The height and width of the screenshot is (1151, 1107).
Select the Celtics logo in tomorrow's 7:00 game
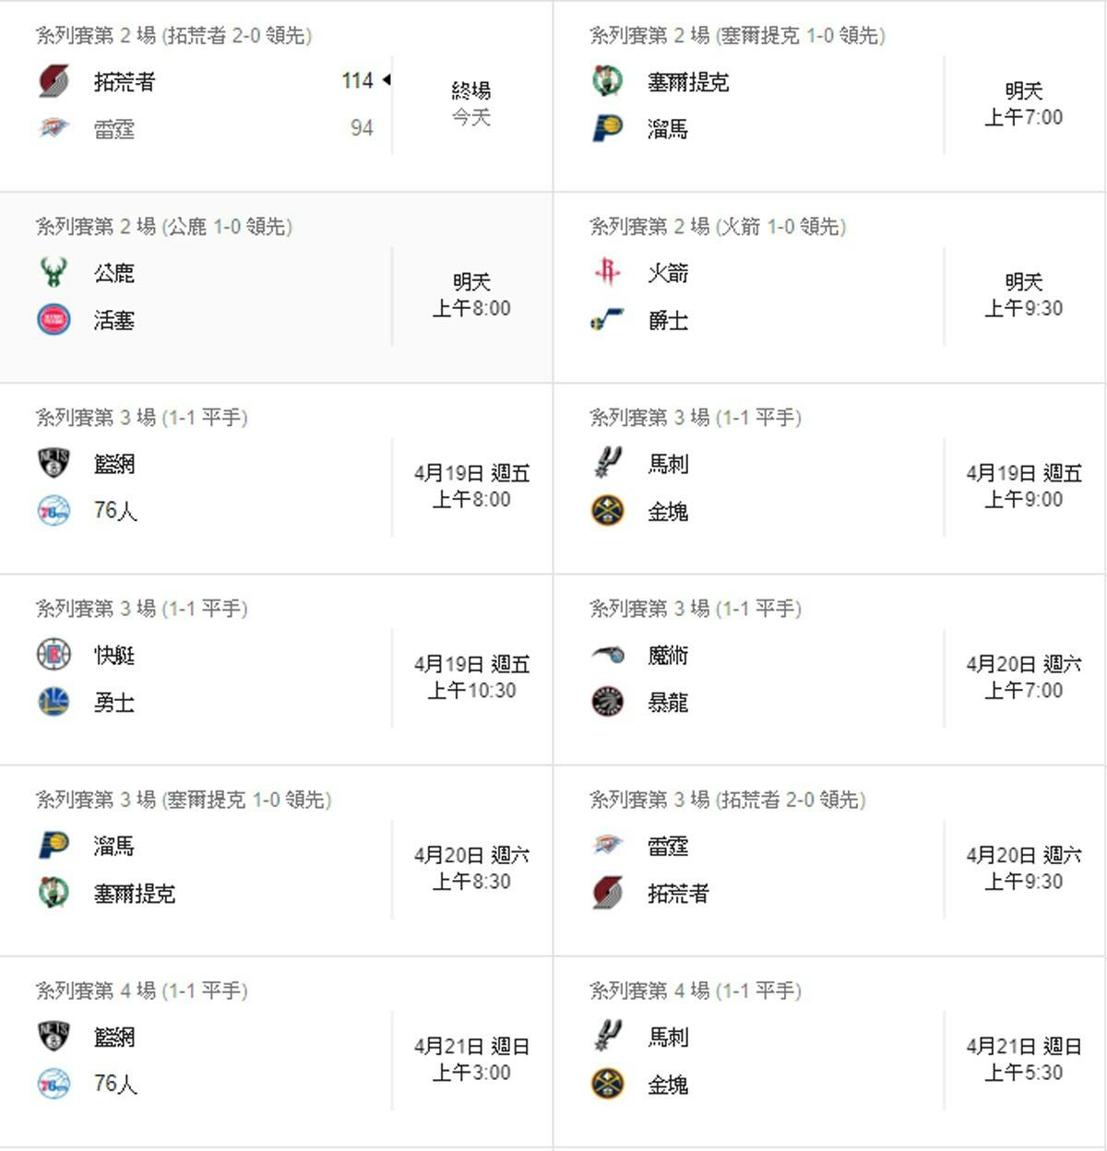pyautogui.click(x=607, y=81)
